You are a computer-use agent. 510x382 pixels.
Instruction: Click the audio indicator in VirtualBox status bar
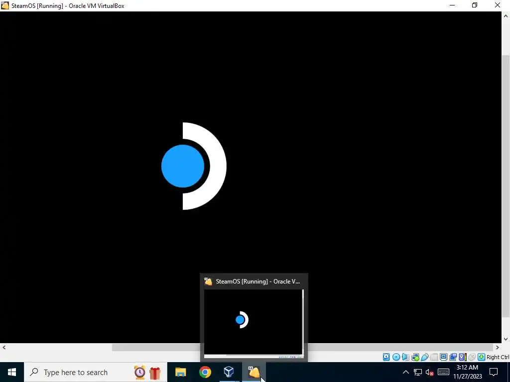tap(405, 357)
